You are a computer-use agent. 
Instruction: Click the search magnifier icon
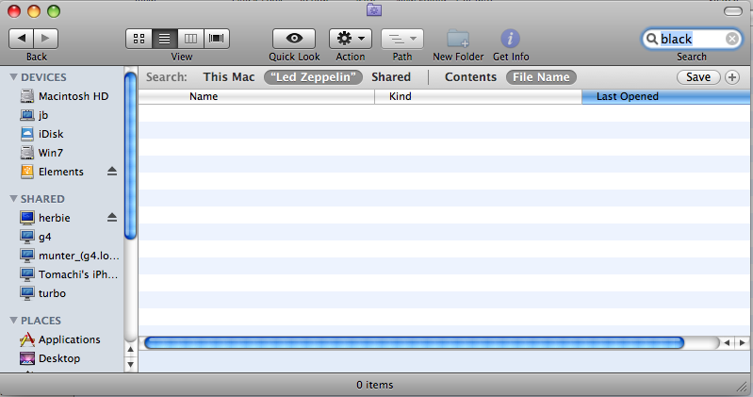[x=651, y=39]
